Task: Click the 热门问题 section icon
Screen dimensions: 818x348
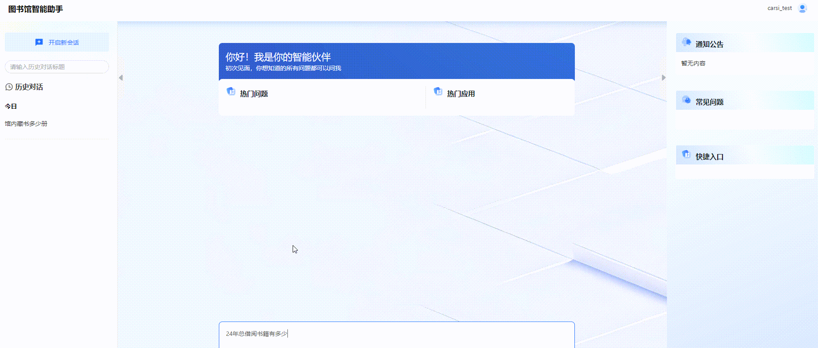Action: click(231, 92)
